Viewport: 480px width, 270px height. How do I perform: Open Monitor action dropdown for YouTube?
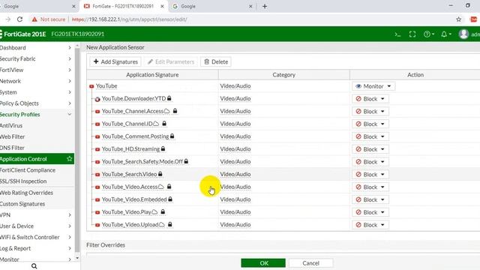point(373,86)
